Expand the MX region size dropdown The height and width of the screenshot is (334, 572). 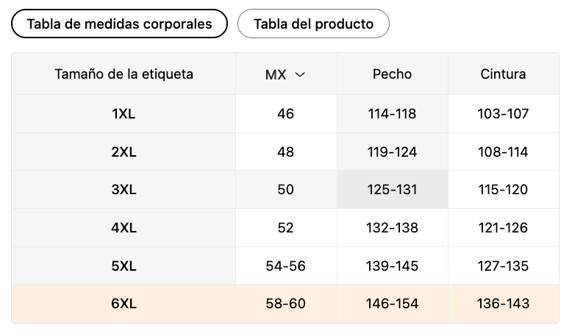[x=285, y=74]
